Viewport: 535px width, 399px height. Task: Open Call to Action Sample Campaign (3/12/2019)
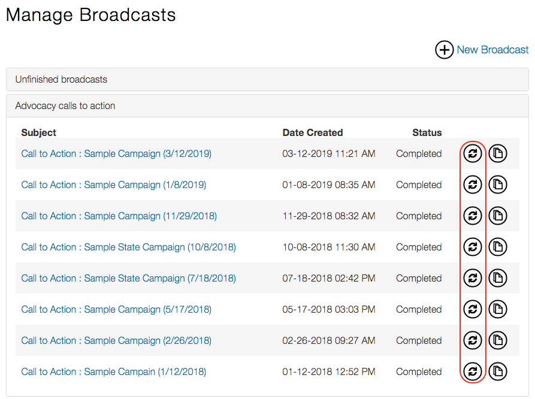[116, 154]
